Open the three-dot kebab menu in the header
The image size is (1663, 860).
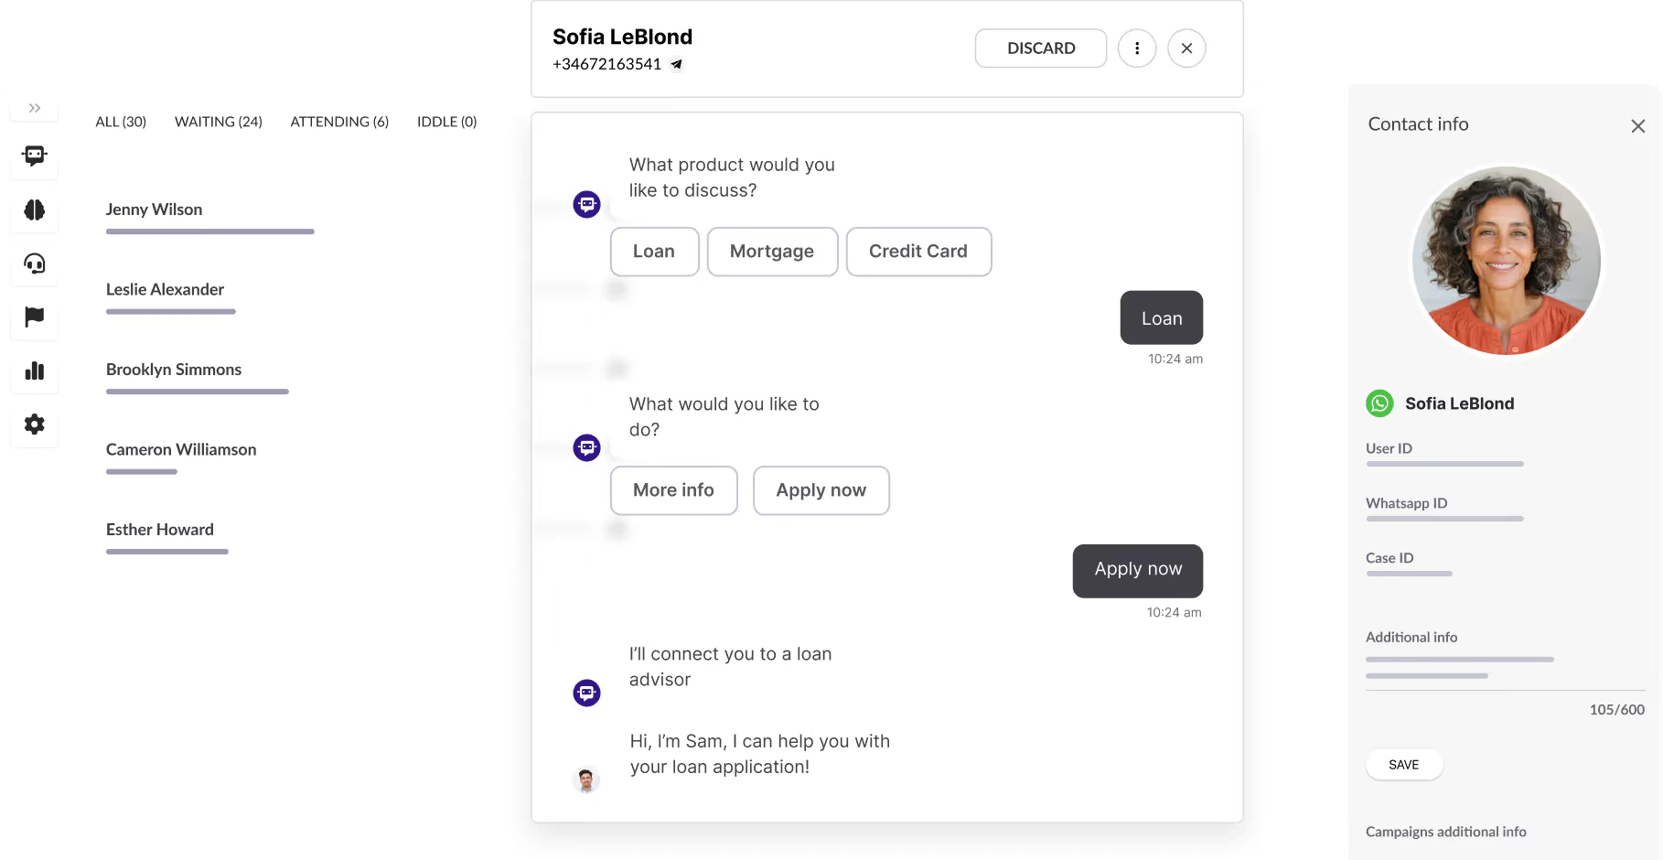click(x=1137, y=48)
